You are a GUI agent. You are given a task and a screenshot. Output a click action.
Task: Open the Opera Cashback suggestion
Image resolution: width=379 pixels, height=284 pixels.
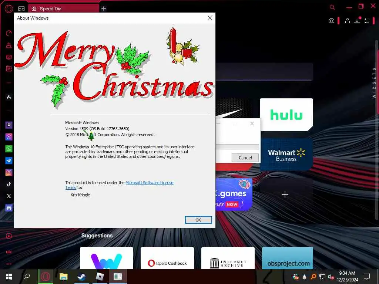coord(167,258)
